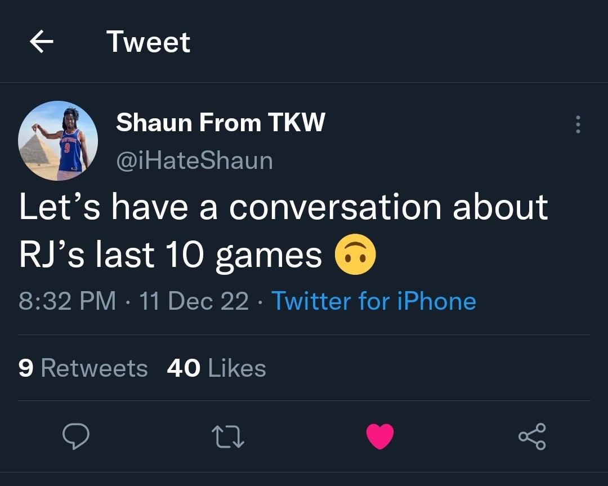Go back using the left arrow
Viewport: 608px width, 486px height.
click(41, 42)
